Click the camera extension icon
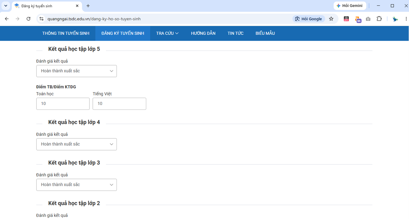The width and height of the screenshot is (409, 219). [368, 19]
